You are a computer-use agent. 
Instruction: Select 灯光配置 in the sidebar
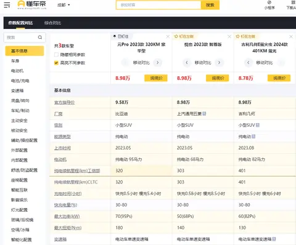pos(19,210)
